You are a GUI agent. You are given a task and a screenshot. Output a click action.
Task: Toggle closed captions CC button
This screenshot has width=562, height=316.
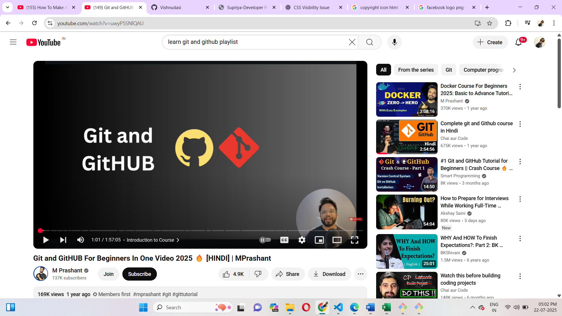(x=284, y=240)
